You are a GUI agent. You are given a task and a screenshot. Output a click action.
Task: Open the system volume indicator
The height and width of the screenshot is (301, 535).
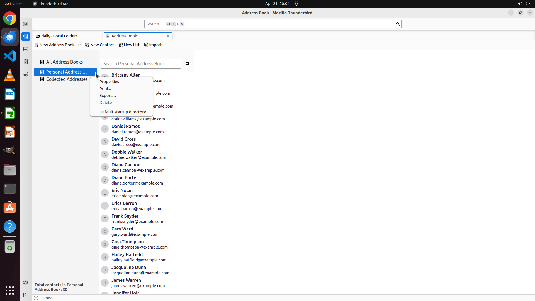coord(520,4)
